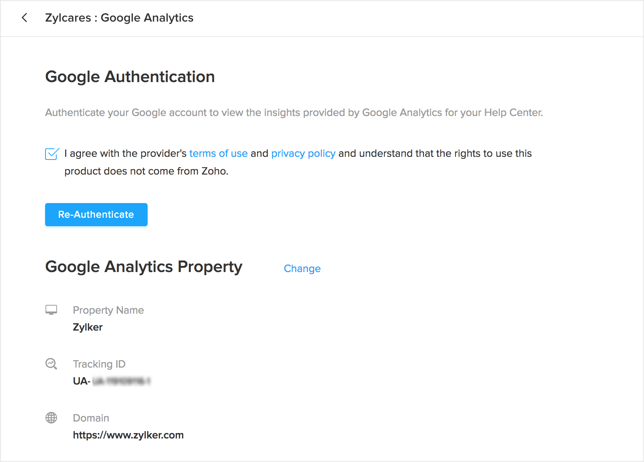This screenshot has width=644, height=462.
Task: Click the authentication description text about Help Center
Action: tap(294, 113)
